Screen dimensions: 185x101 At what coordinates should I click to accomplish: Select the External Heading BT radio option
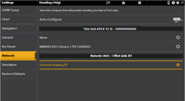click(x=178, y=65)
